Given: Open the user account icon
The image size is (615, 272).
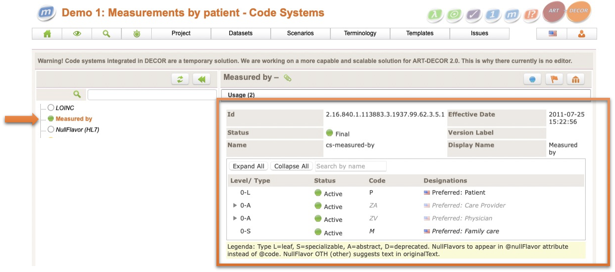Looking at the screenshot, I should tap(581, 33).
